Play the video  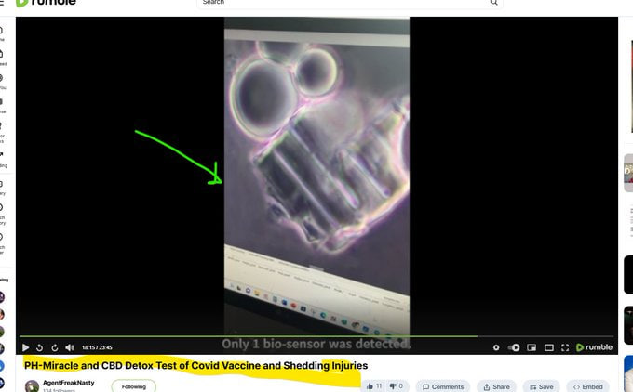coord(25,347)
